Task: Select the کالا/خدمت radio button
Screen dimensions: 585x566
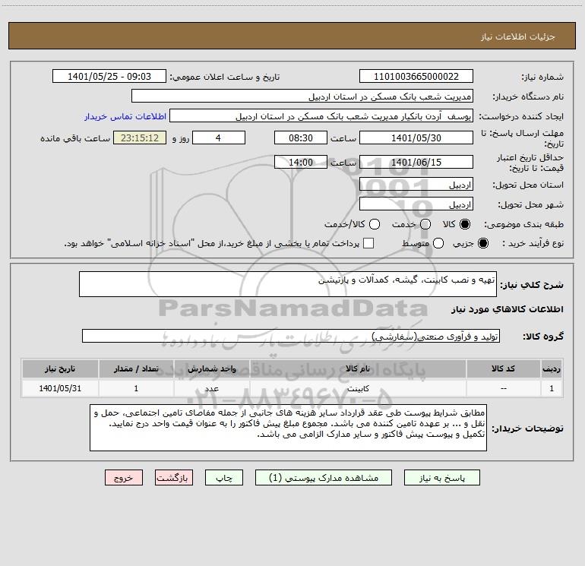Action: click(x=375, y=224)
